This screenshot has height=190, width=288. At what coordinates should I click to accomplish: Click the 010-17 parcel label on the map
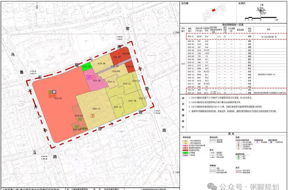pos(143,98)
